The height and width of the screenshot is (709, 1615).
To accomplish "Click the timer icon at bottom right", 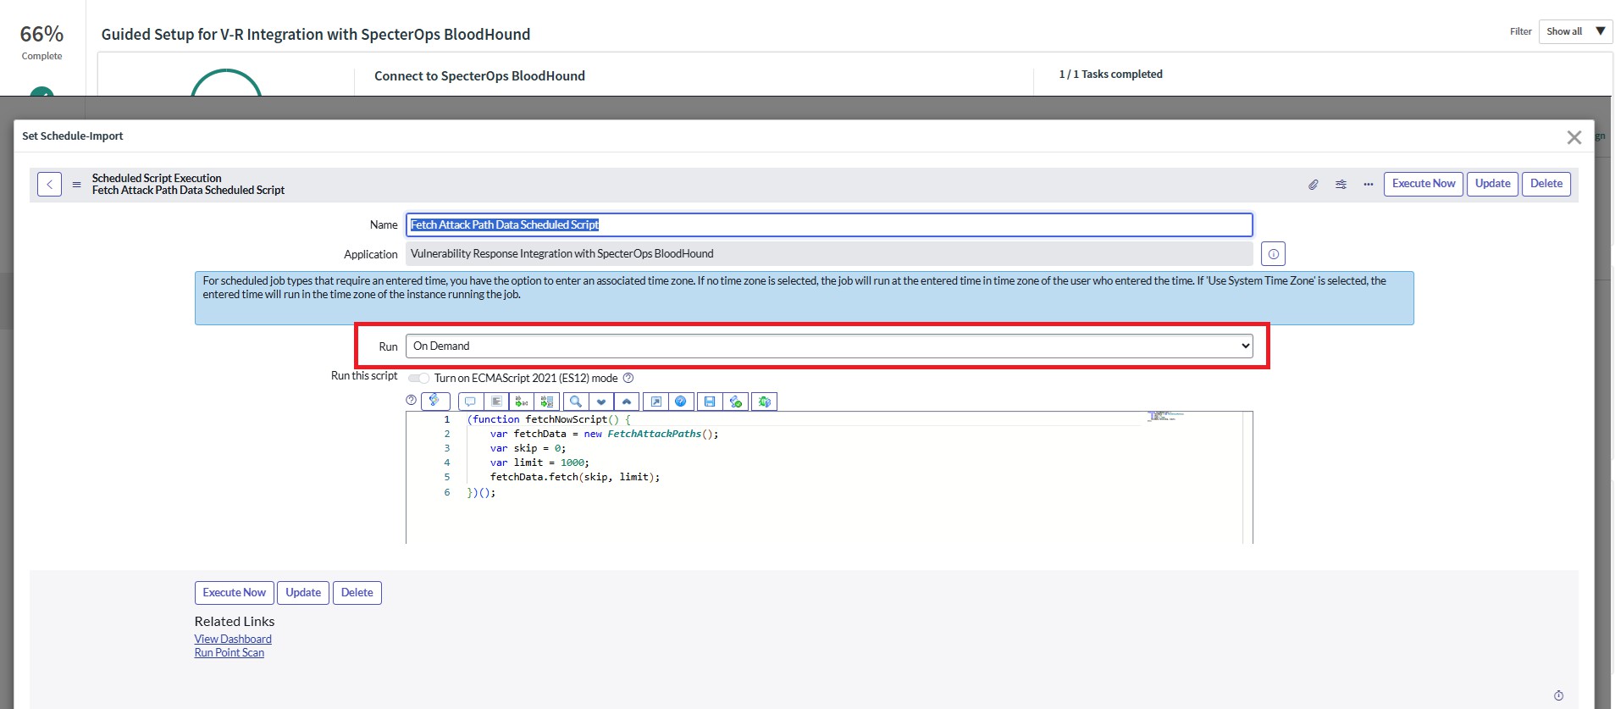I will [1558, 695].
